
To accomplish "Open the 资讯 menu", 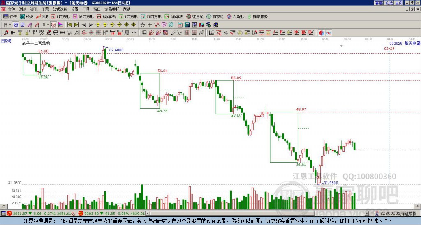I will (34, 9).
